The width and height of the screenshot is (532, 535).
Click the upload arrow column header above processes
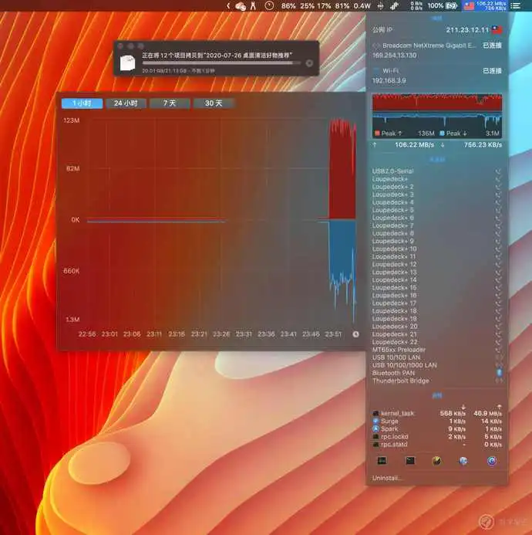[x=500, y=407]
